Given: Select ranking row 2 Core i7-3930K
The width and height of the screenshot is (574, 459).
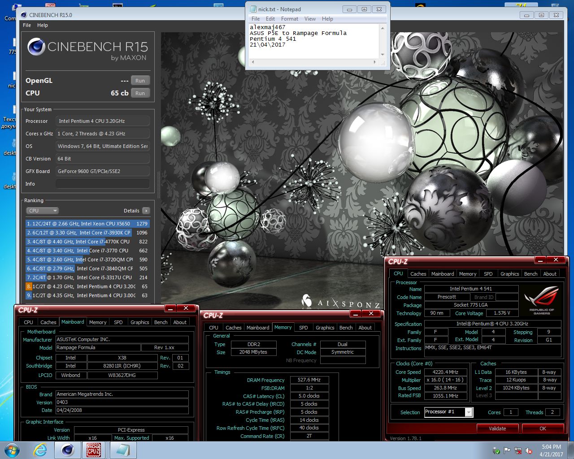Looking at the screenshot, I should 87,233.
